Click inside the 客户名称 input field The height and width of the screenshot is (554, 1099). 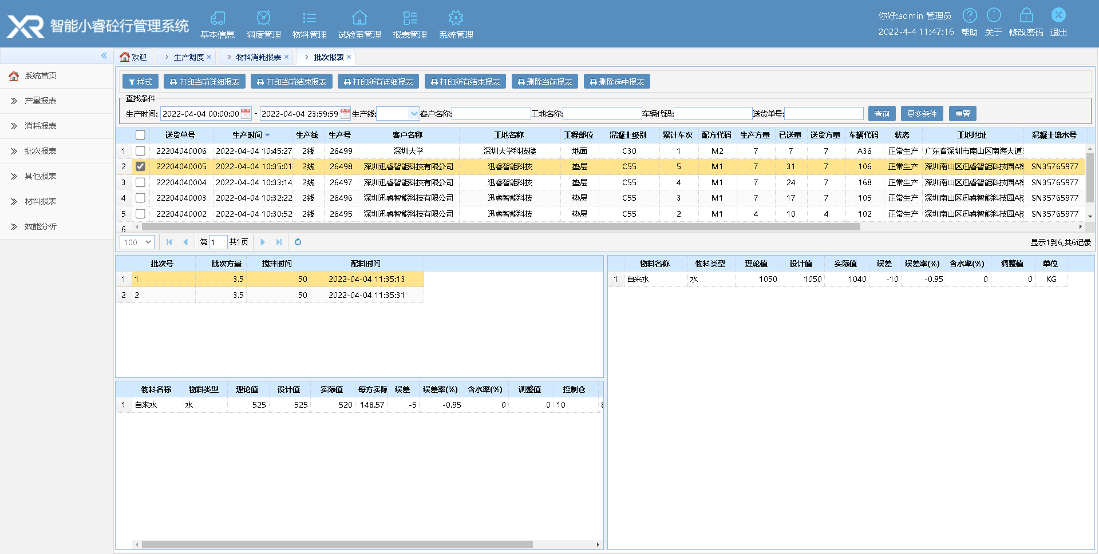coord(491,114)
